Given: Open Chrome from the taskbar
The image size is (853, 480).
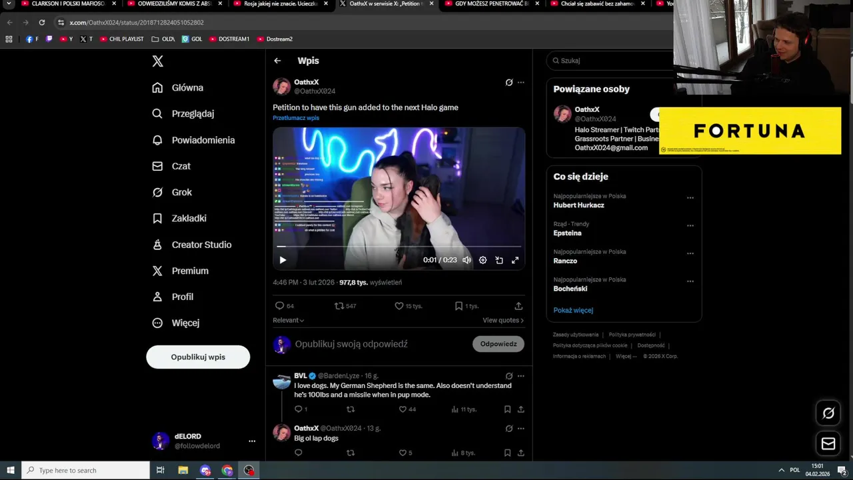Looking at the screenshot, I should tap(227, 470).
